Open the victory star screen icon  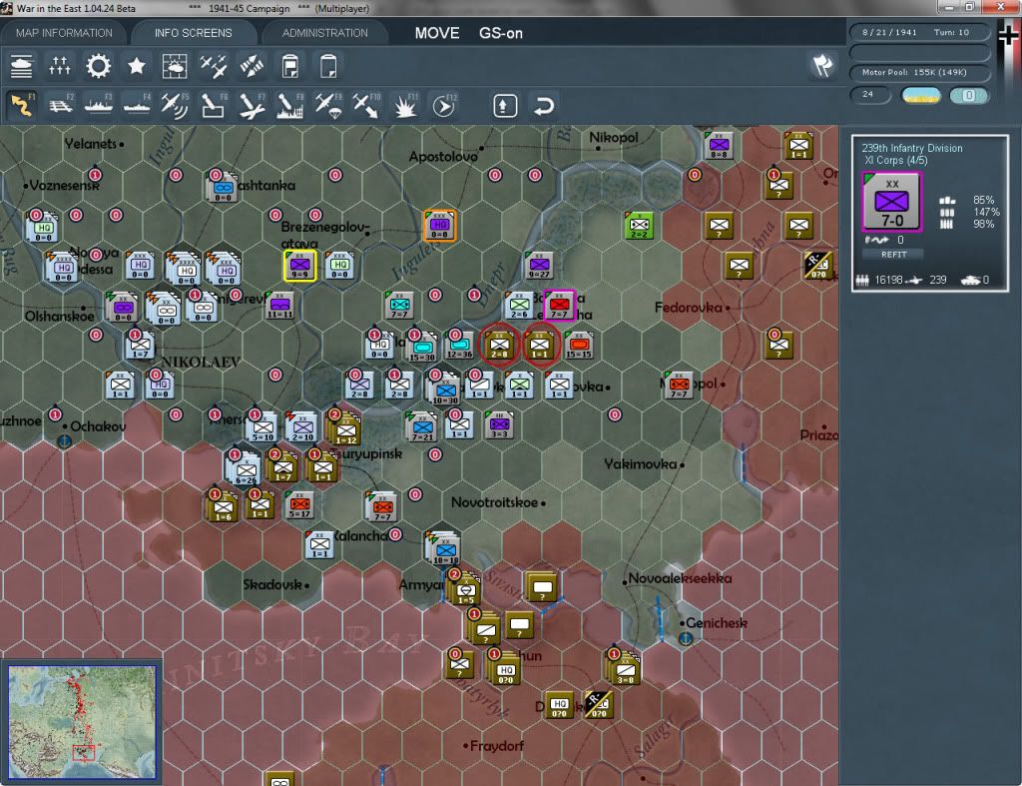(136, 66)
